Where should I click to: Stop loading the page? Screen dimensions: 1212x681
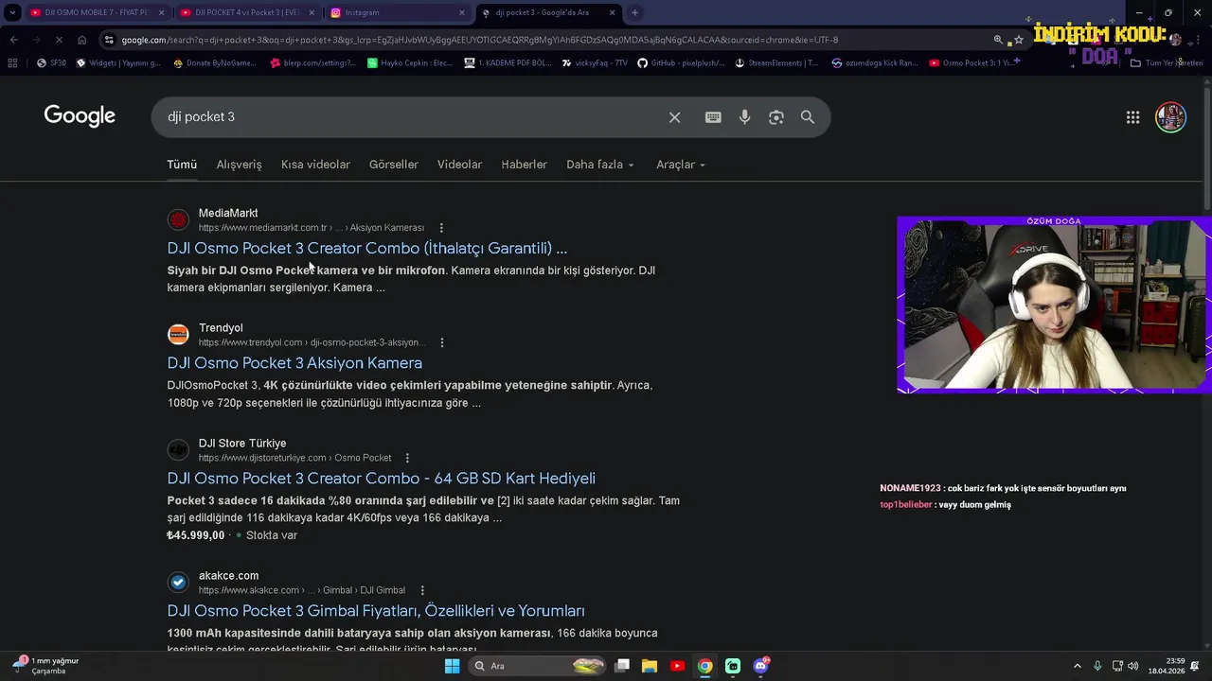(x=58, y=40)
